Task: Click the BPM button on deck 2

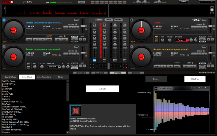Action: [204, 20]
